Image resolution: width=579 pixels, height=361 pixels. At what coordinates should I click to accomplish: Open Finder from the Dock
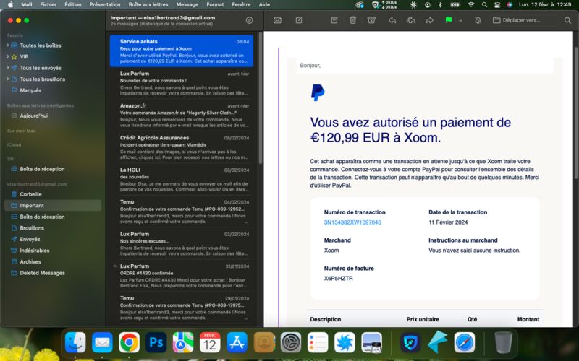click(75, 342)
